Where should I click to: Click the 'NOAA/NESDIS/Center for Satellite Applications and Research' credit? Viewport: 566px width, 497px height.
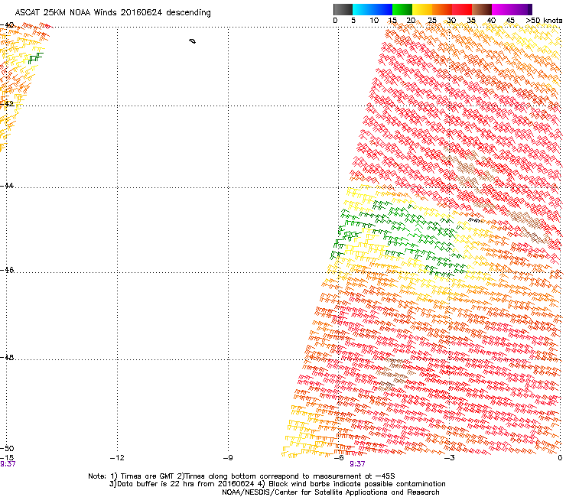click(330, 492)
